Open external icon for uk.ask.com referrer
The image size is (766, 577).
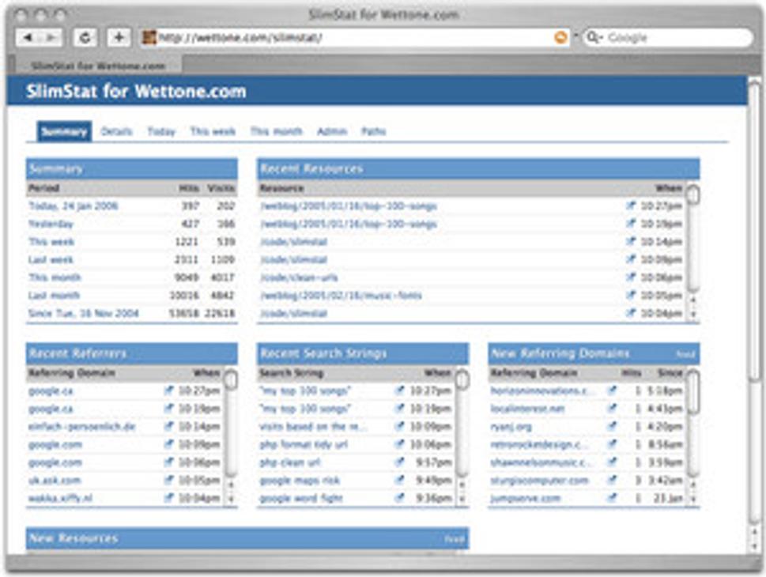click(168, 481)
